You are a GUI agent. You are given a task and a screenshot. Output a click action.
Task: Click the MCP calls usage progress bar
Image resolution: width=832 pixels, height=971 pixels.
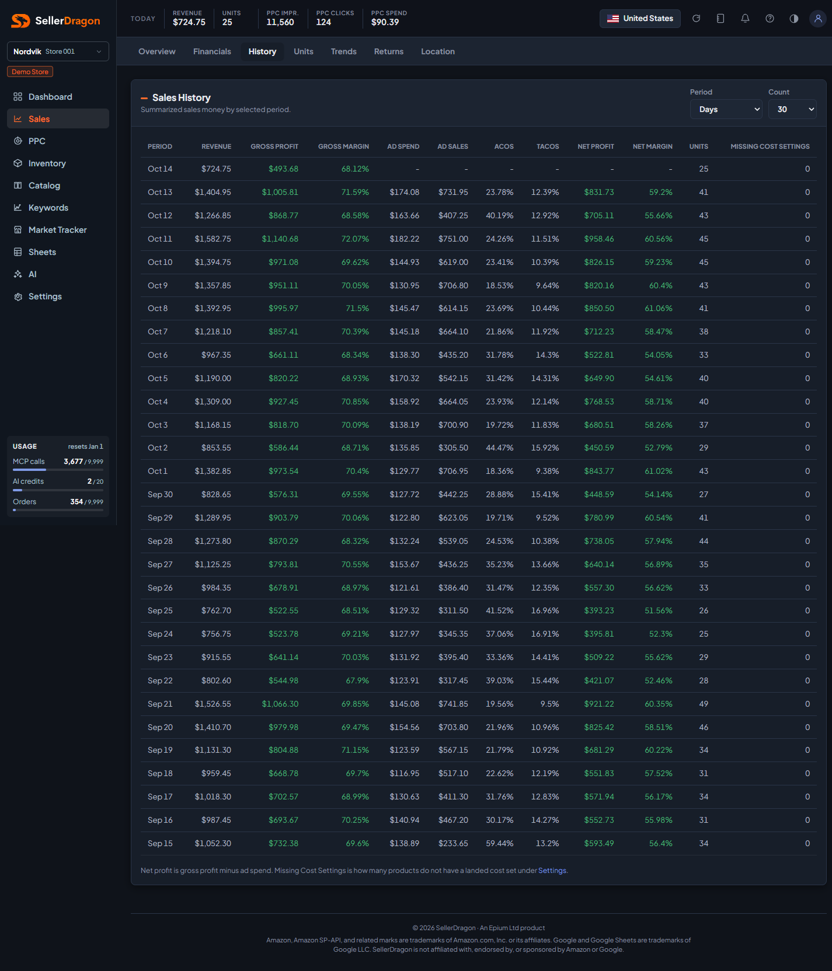[x=58, y=470]
